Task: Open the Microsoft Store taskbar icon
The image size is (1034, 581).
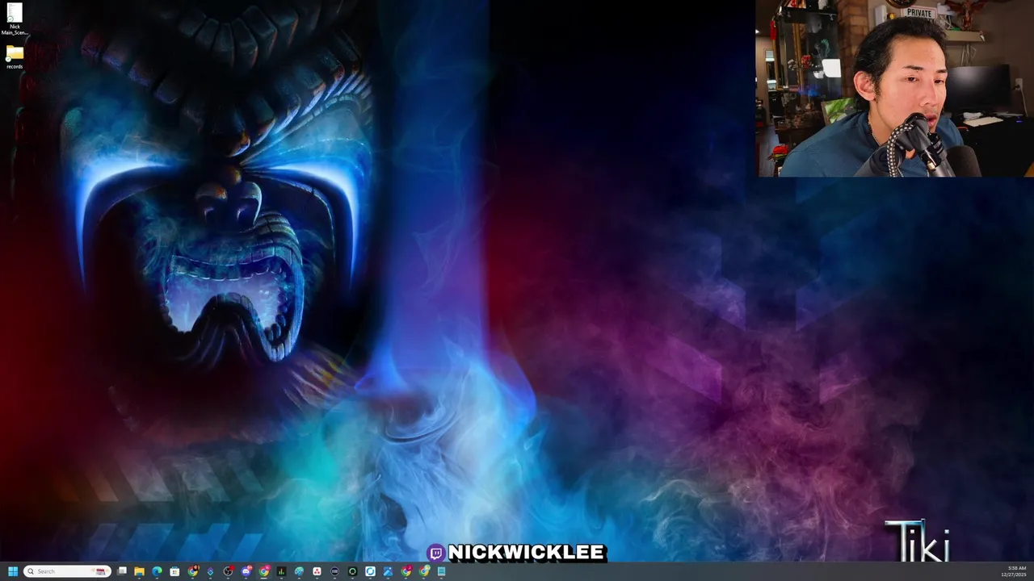Action: [x=174, y=571]
